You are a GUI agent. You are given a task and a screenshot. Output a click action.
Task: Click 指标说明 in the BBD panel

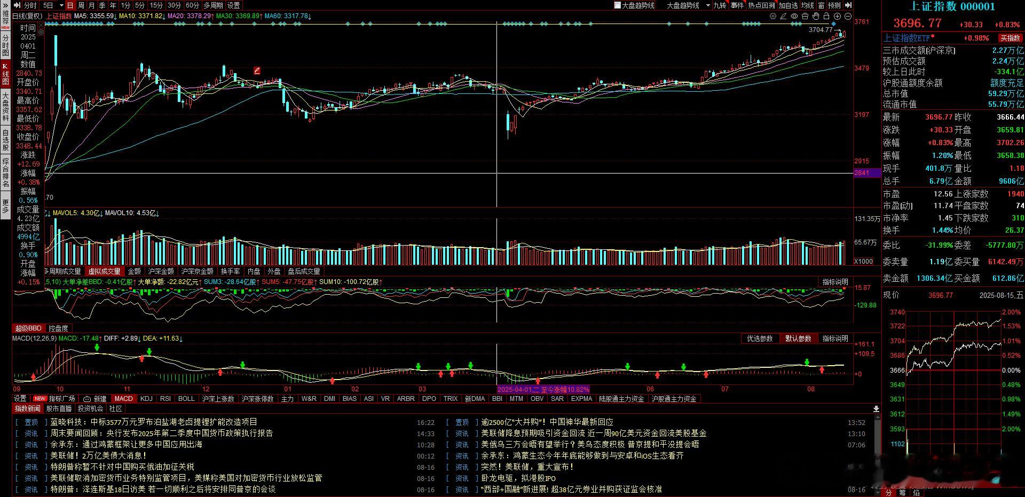[x=835, y=282]
